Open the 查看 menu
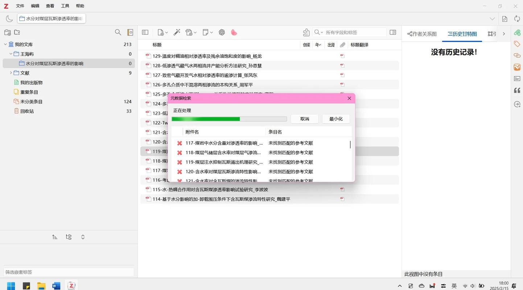523x290 pixels. coord(50,6)
